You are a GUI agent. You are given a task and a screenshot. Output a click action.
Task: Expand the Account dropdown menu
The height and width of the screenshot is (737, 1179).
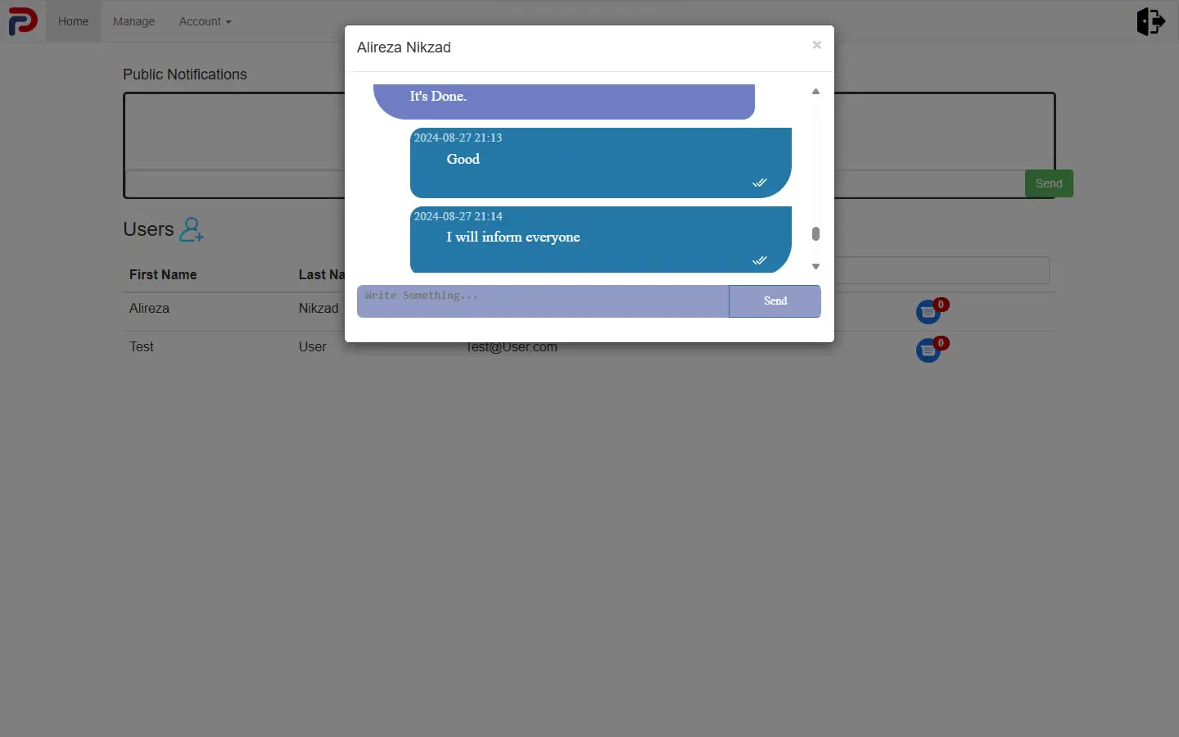click(205, 21)
